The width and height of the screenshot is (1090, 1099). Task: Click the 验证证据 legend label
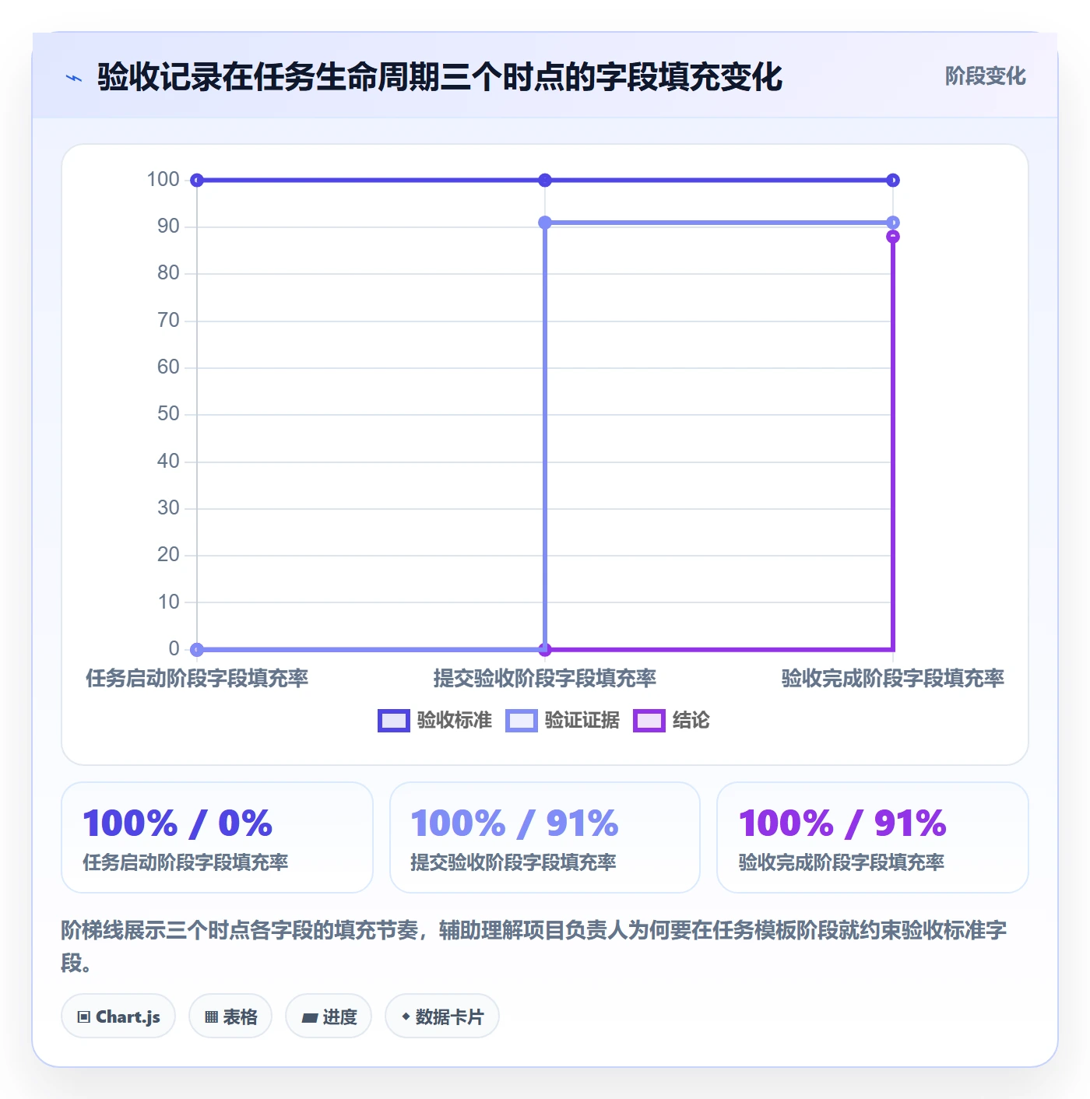[582, 721]
